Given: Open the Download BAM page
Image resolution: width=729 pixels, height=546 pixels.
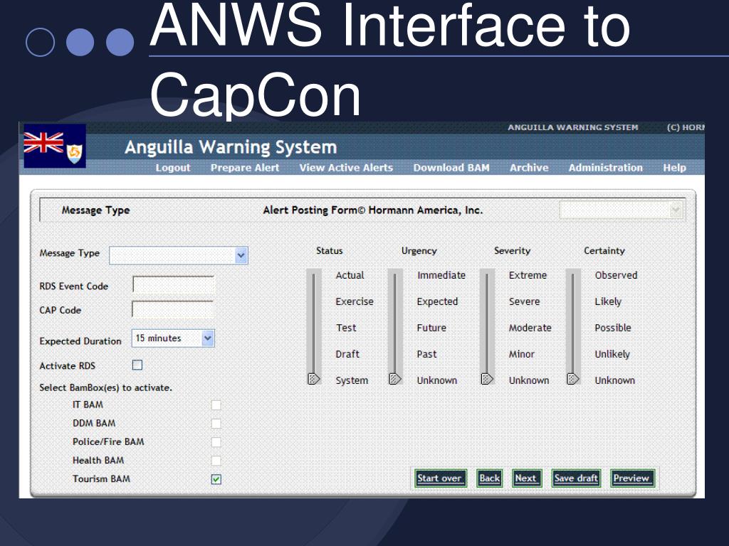Looking at the screenshot, I should click(451, 168).
